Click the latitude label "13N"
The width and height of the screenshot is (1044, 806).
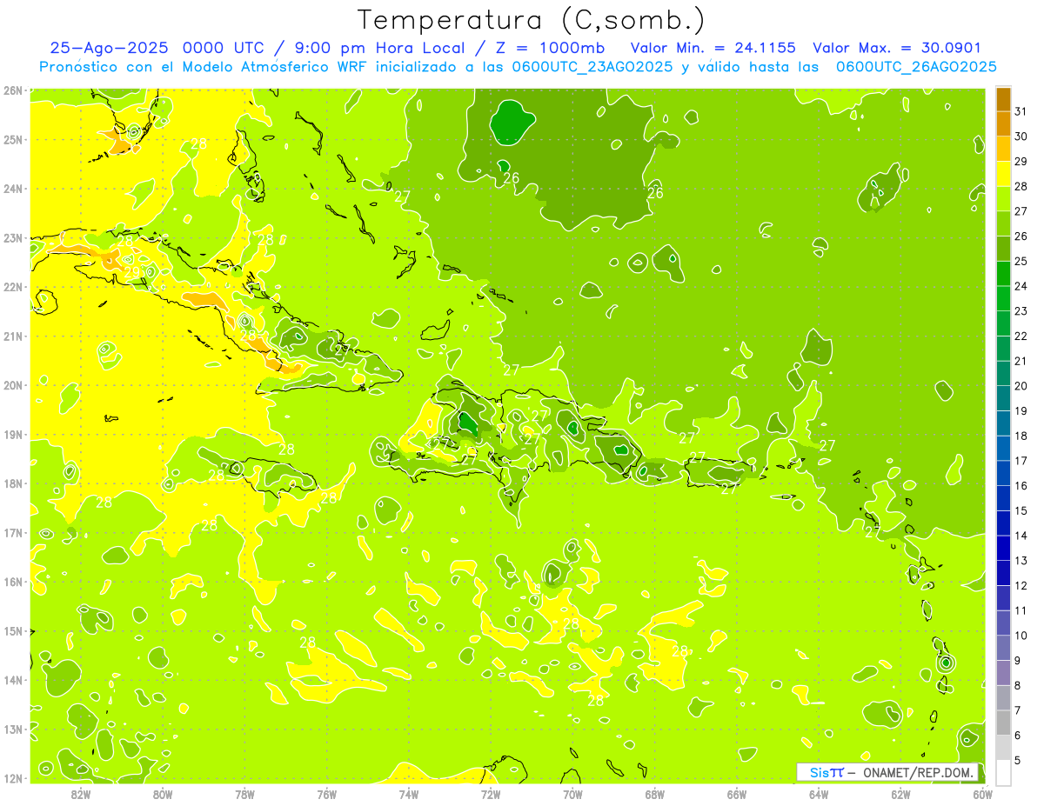(x=12, y=729)
